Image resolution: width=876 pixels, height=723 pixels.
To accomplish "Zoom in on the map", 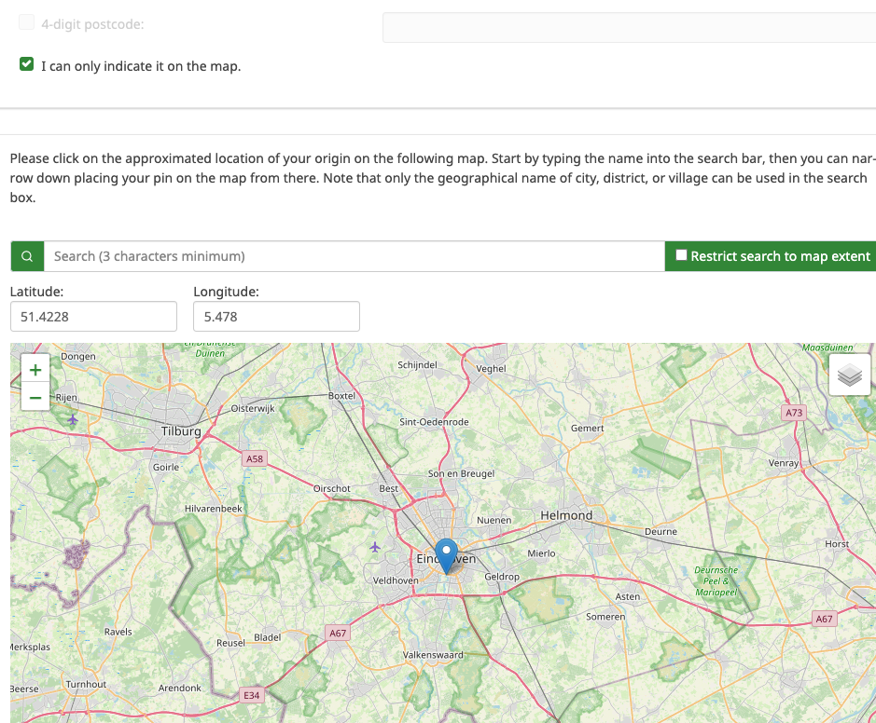I will pos(35,370).
